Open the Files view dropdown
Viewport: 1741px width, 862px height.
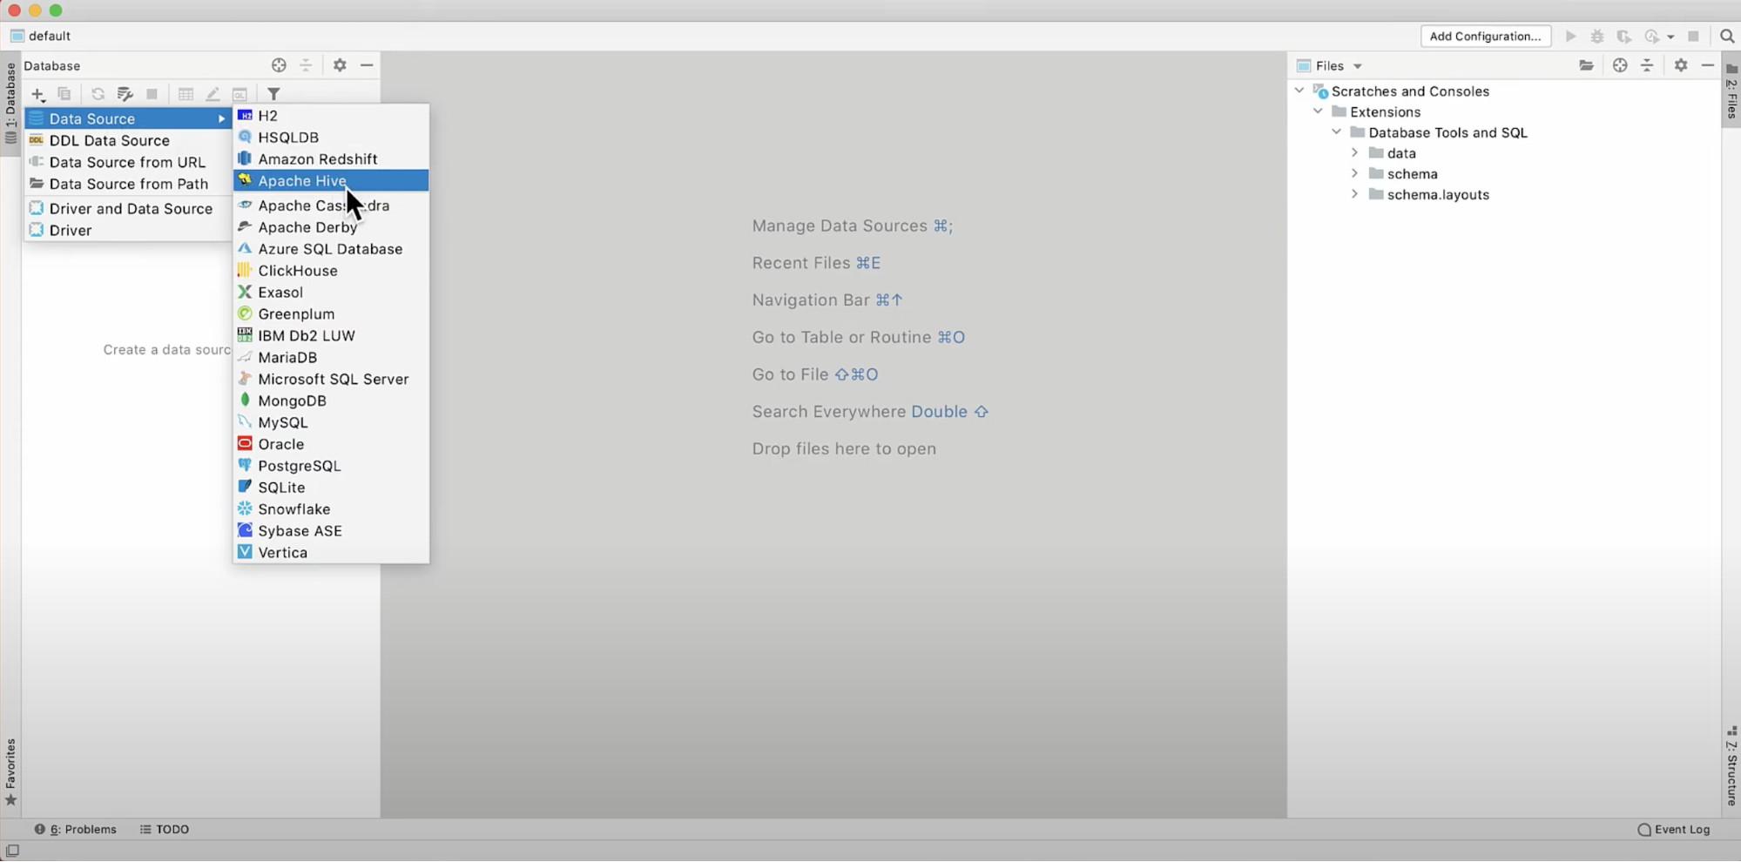[x=1357, y=66]
